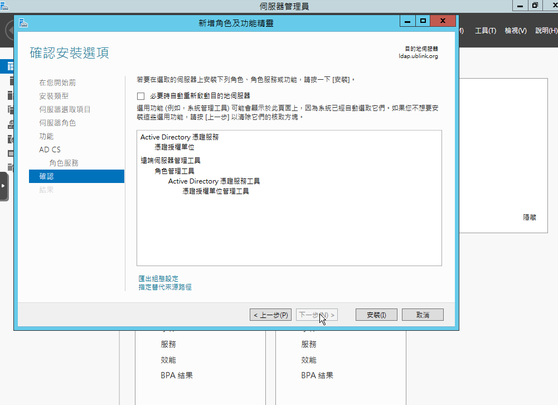This screenshot has height=405, width=558.
Task: Click 服務 in the left dashboard tile
Action: coord(168,344)
